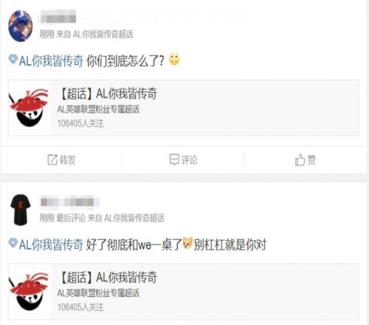Open 最后评论 来自 AL你我皆传奇超话 source link
This screenshot has width=369, height=325.
110,218
